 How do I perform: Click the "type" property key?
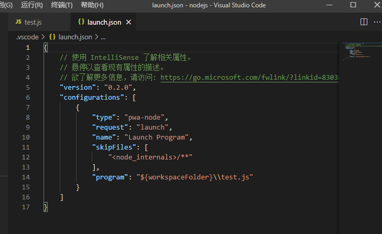(104, 118)
